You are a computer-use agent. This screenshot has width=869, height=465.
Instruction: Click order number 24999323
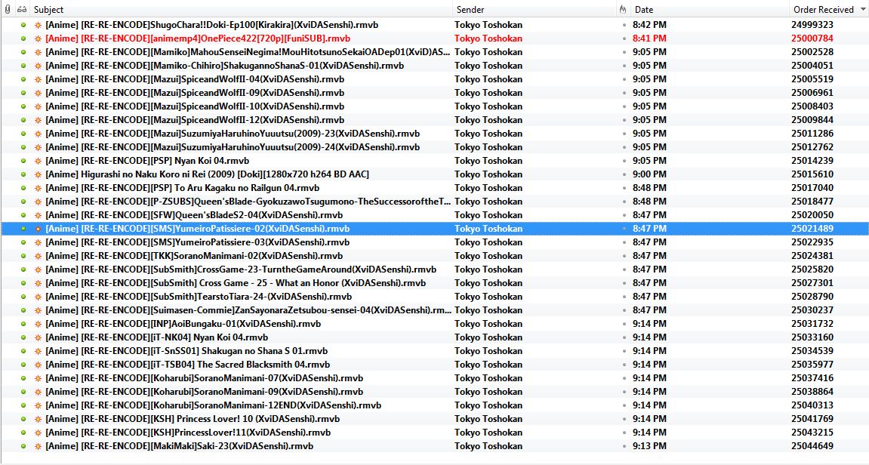(812, 25)
